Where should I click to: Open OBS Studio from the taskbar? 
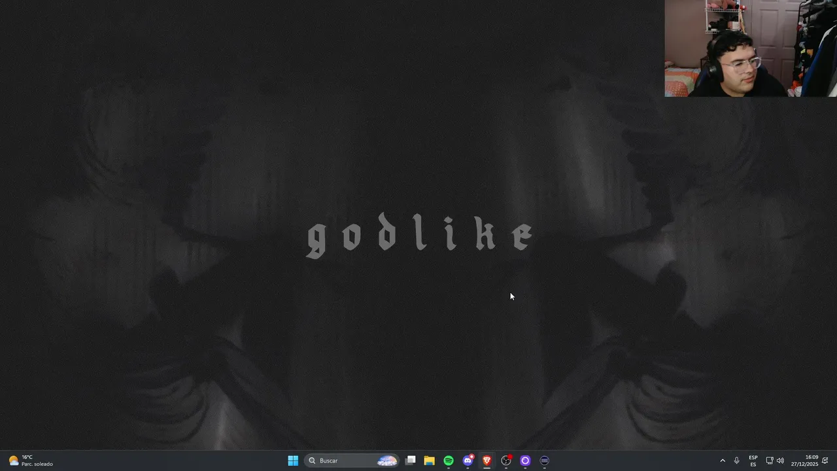[x=506, y=461]
